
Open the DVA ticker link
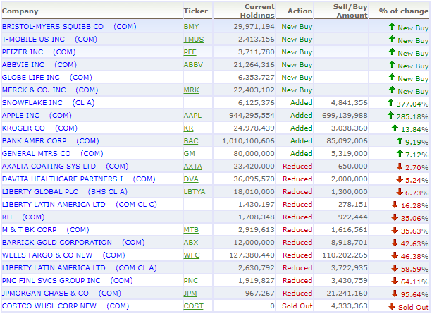click(x=191, y=179)
